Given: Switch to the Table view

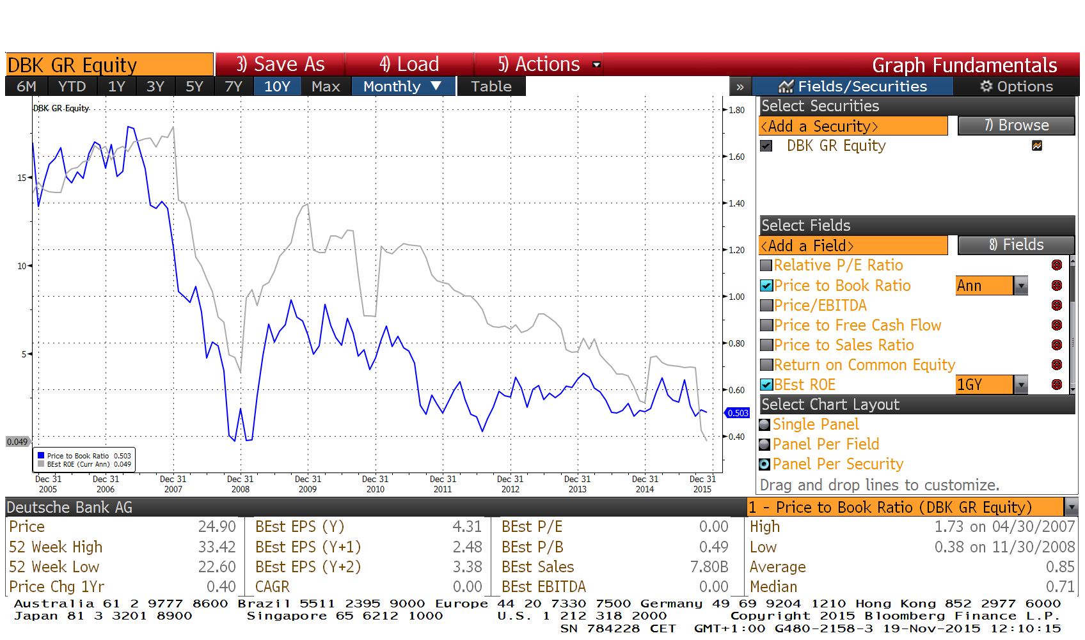Looking at the screenshot, I should point(491,86).
